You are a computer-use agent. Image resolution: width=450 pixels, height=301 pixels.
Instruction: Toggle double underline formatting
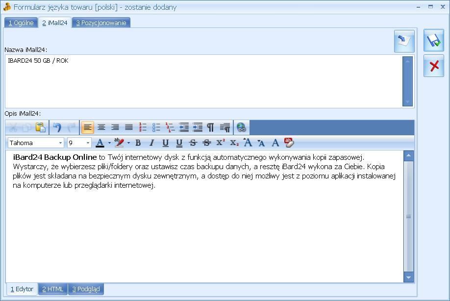tap(179, 143)
